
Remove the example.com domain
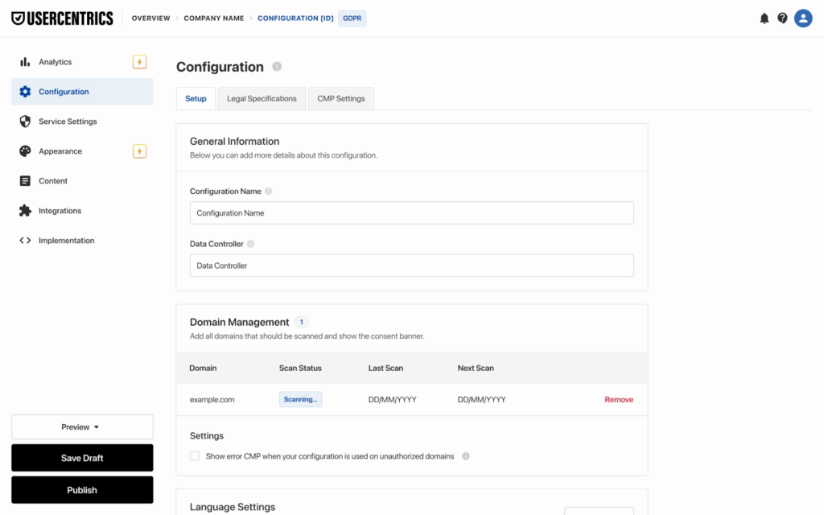[x=619, y=400]
